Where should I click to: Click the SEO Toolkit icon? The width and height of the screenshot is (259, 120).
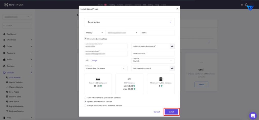pyautogui.click(x=7, y=101)
